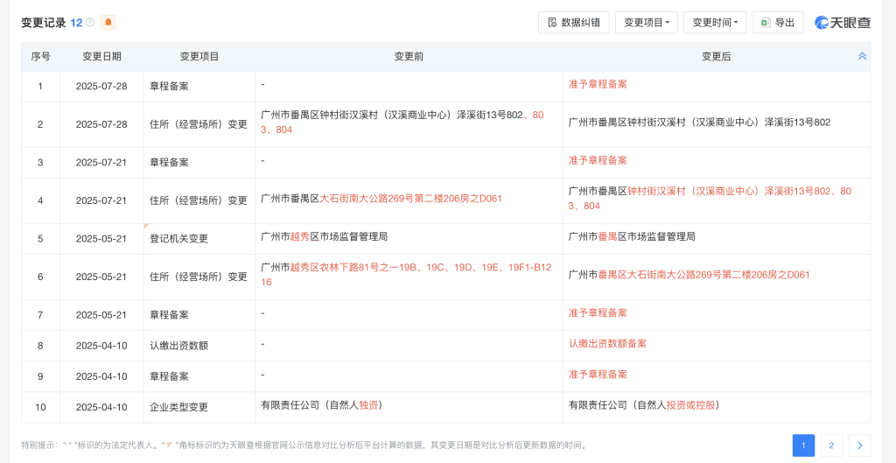Click the orange corner marker on row 5

(147, 228)
